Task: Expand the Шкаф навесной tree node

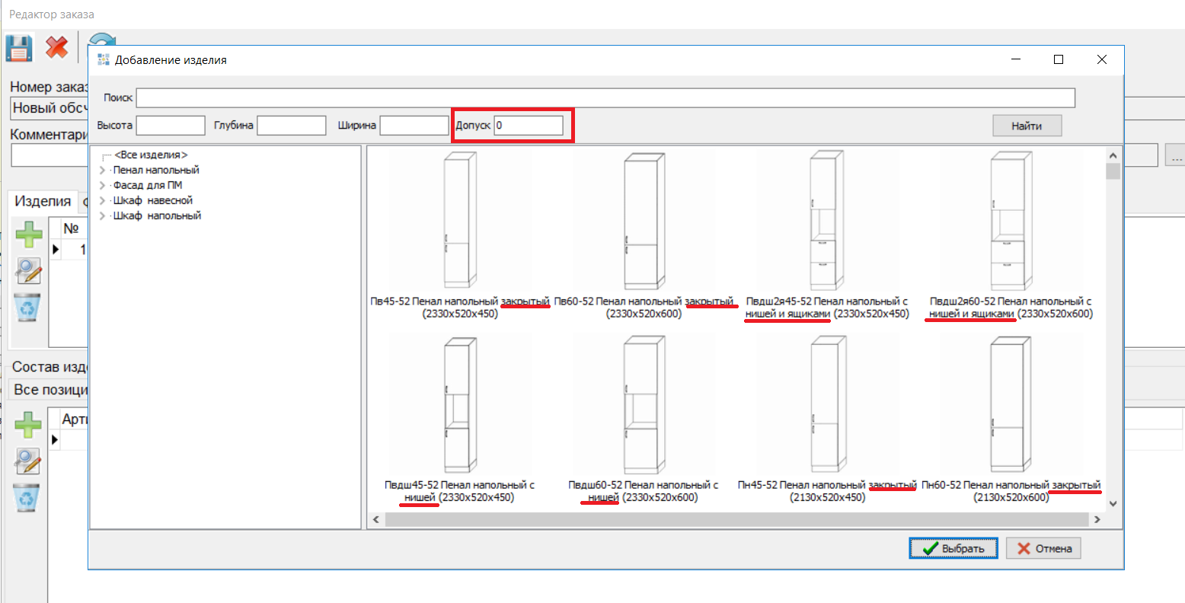Action: pos(103,201)
